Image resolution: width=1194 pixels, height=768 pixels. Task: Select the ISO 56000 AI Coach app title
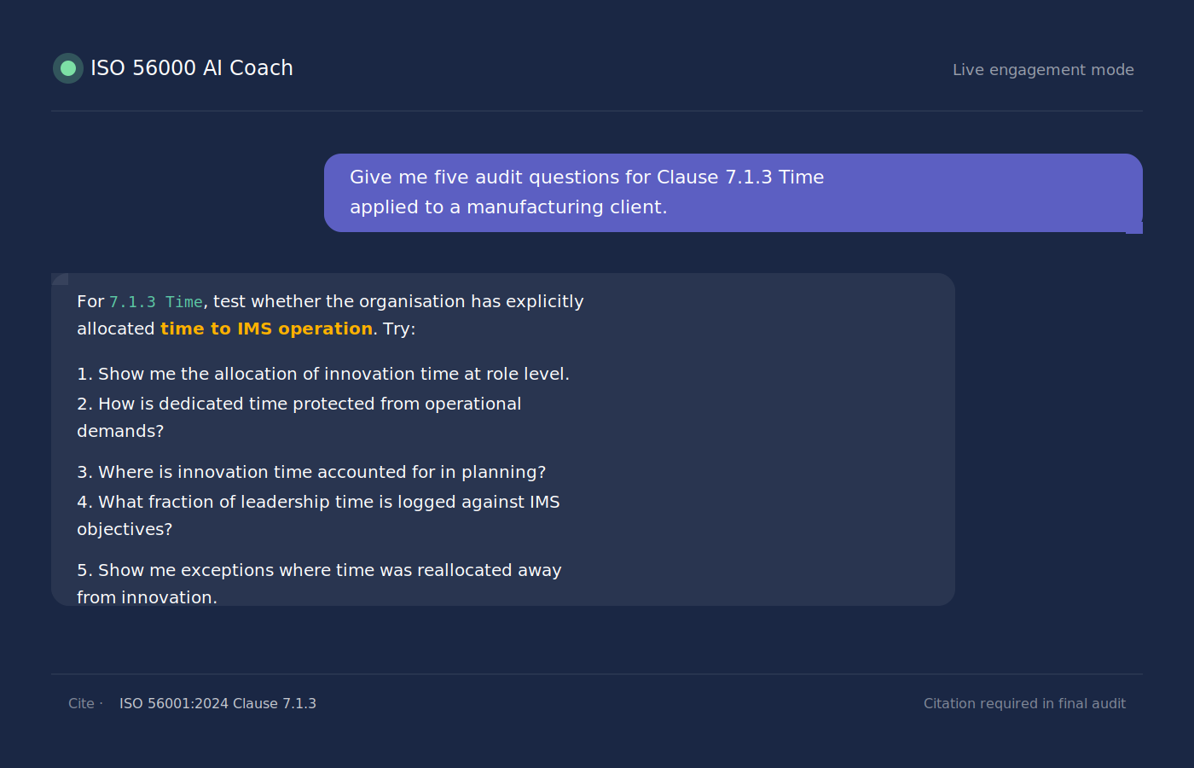[x=192, y=68]
